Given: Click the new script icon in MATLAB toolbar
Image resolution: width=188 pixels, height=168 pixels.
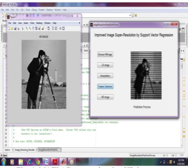Looking at the screenshot, I should click(x=3, y=15).
